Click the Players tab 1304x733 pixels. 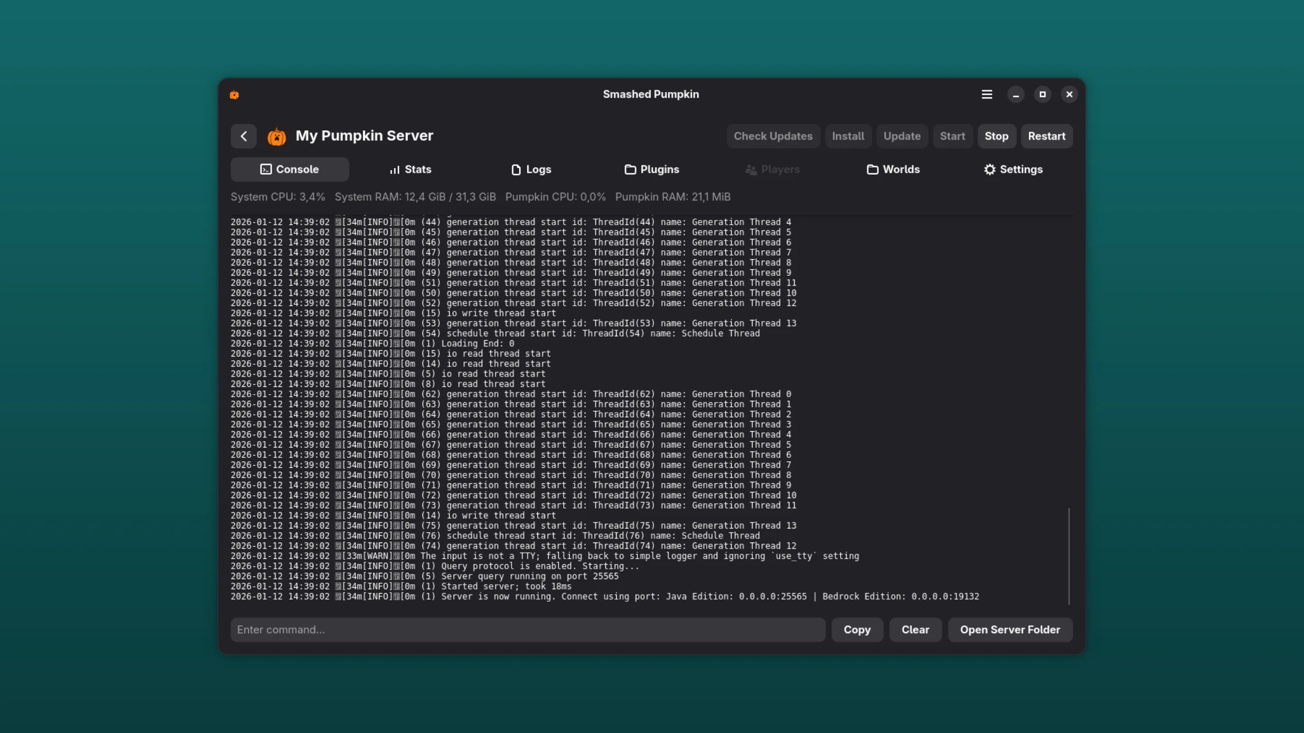[772, 170]
